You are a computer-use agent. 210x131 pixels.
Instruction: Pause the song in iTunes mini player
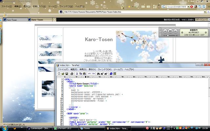point(170,31)
